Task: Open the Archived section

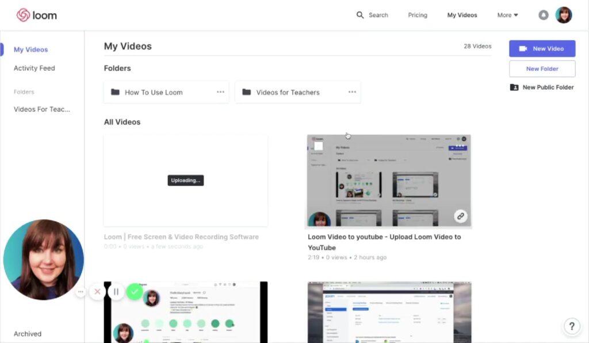Action: click(x=28, y=334)
